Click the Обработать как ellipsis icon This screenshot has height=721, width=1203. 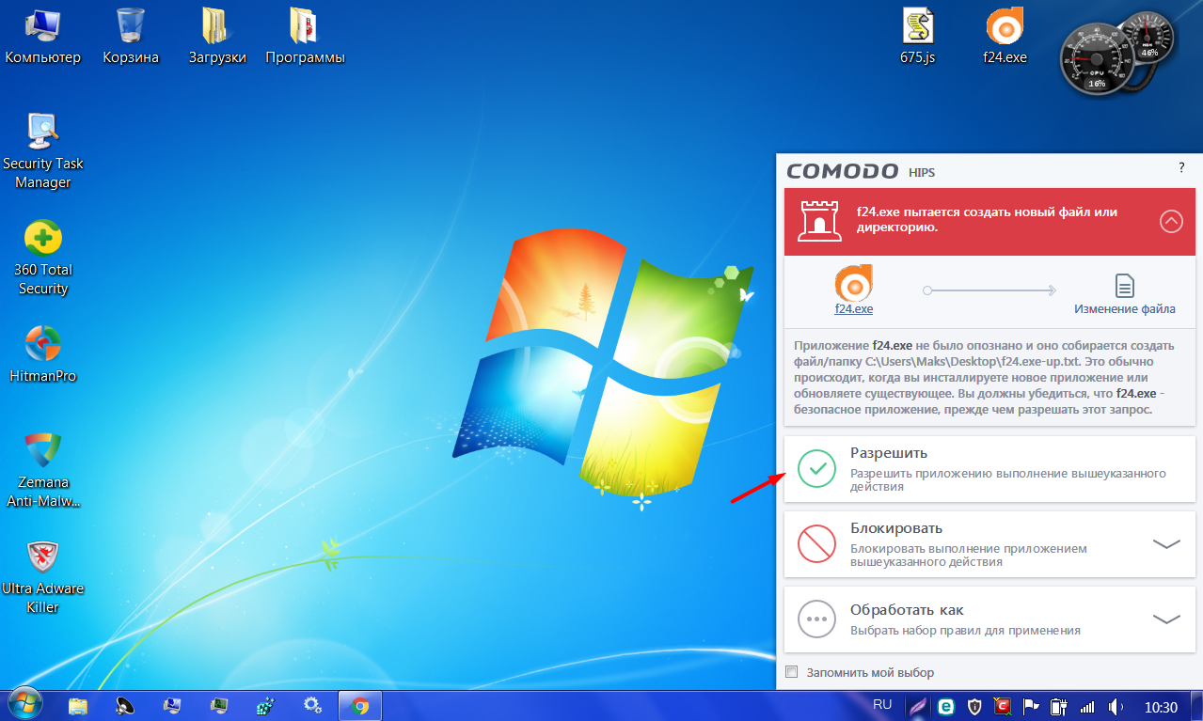tap(816, 619)
